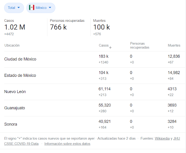Select the Estado de México row

(20, 75)
